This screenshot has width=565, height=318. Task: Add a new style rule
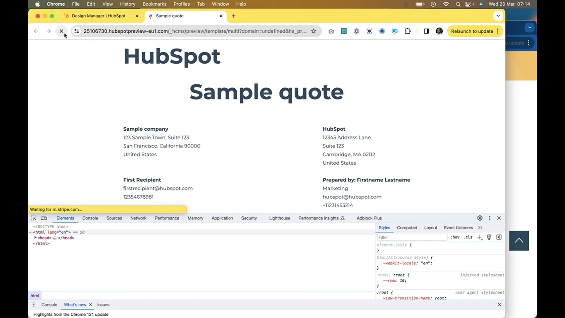click(479, 237)
